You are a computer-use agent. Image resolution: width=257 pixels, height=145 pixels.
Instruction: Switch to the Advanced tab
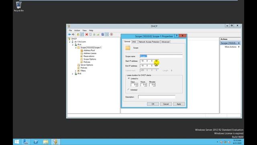tap(165, 42)
